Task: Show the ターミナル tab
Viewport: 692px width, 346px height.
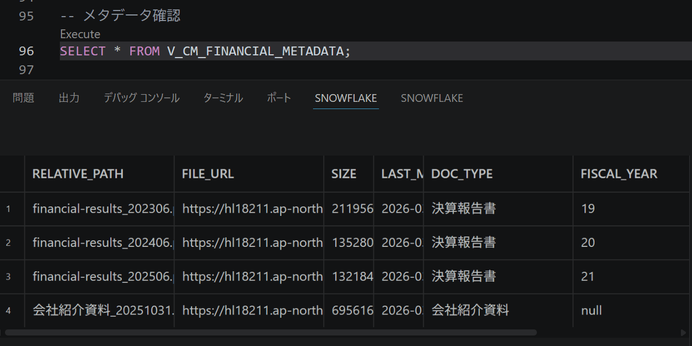Action: [223, 98]
